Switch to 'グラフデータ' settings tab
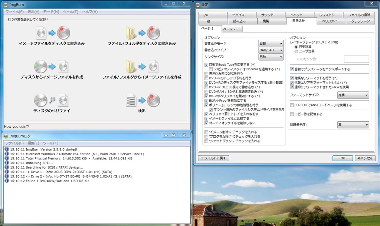The width and height of the screenshot is (380, 226). [361, 21]
